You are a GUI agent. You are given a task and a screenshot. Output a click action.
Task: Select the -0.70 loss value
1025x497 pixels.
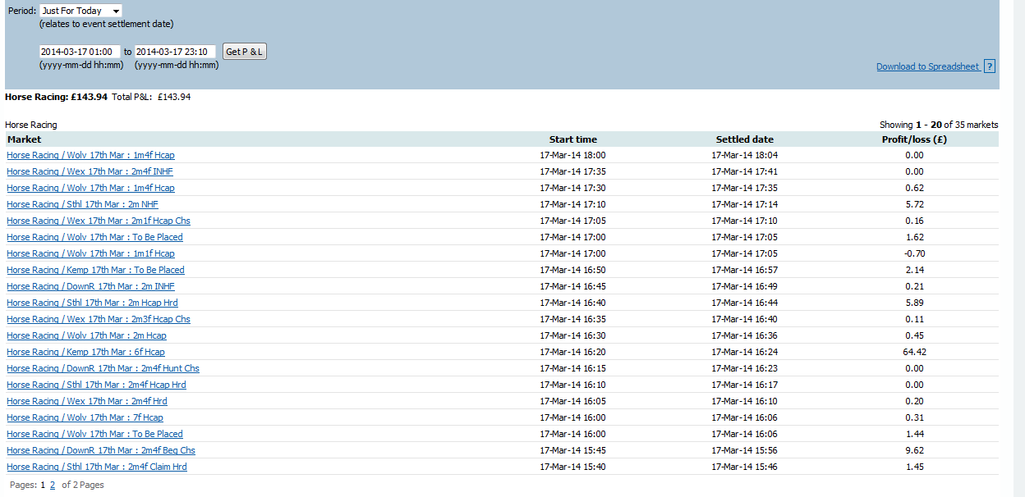(914, 253)
